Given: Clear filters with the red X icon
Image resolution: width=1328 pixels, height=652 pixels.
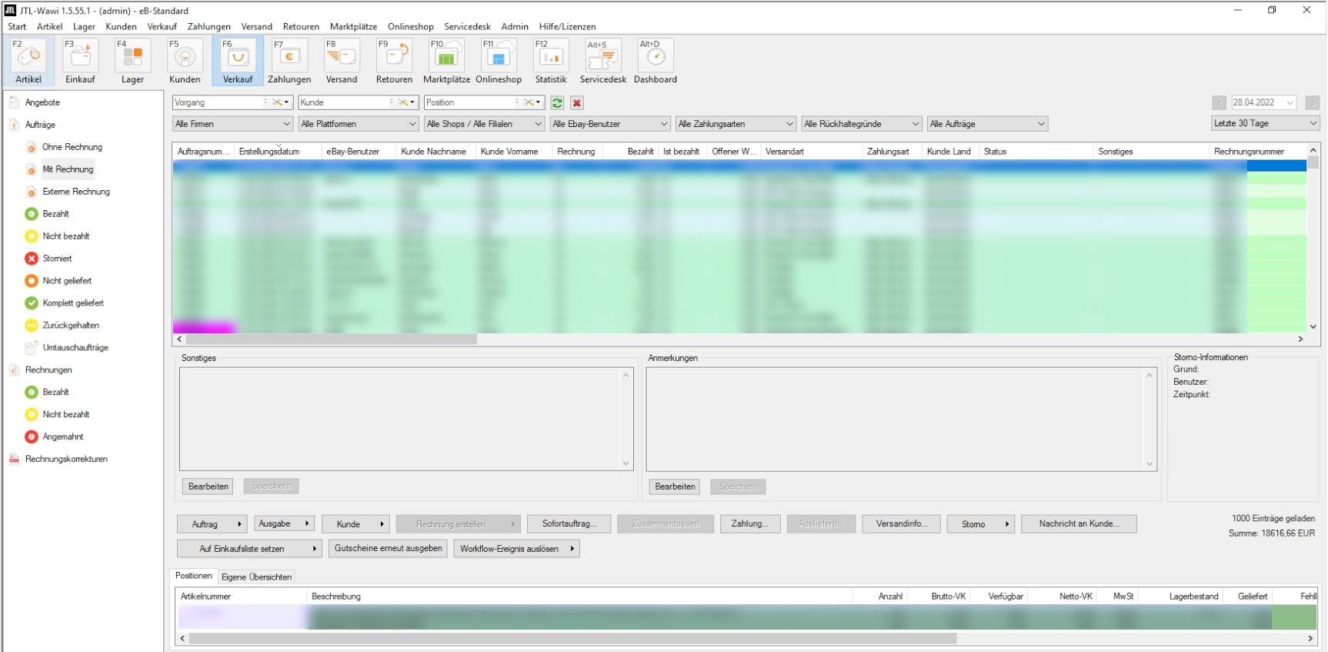Looking at the screenshot, I should tap(577, 102).
